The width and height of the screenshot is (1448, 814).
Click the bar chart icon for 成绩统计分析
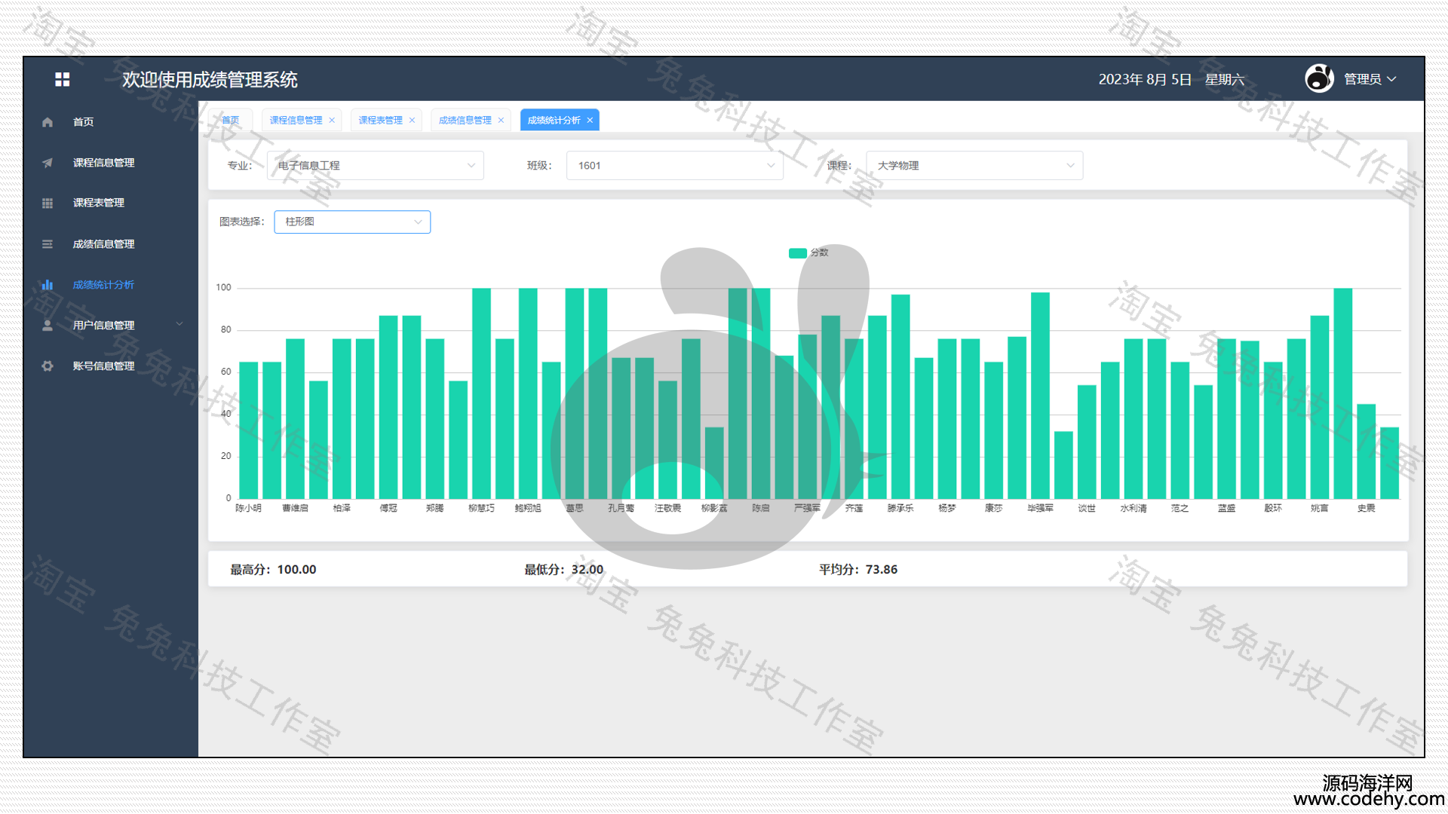48,285
